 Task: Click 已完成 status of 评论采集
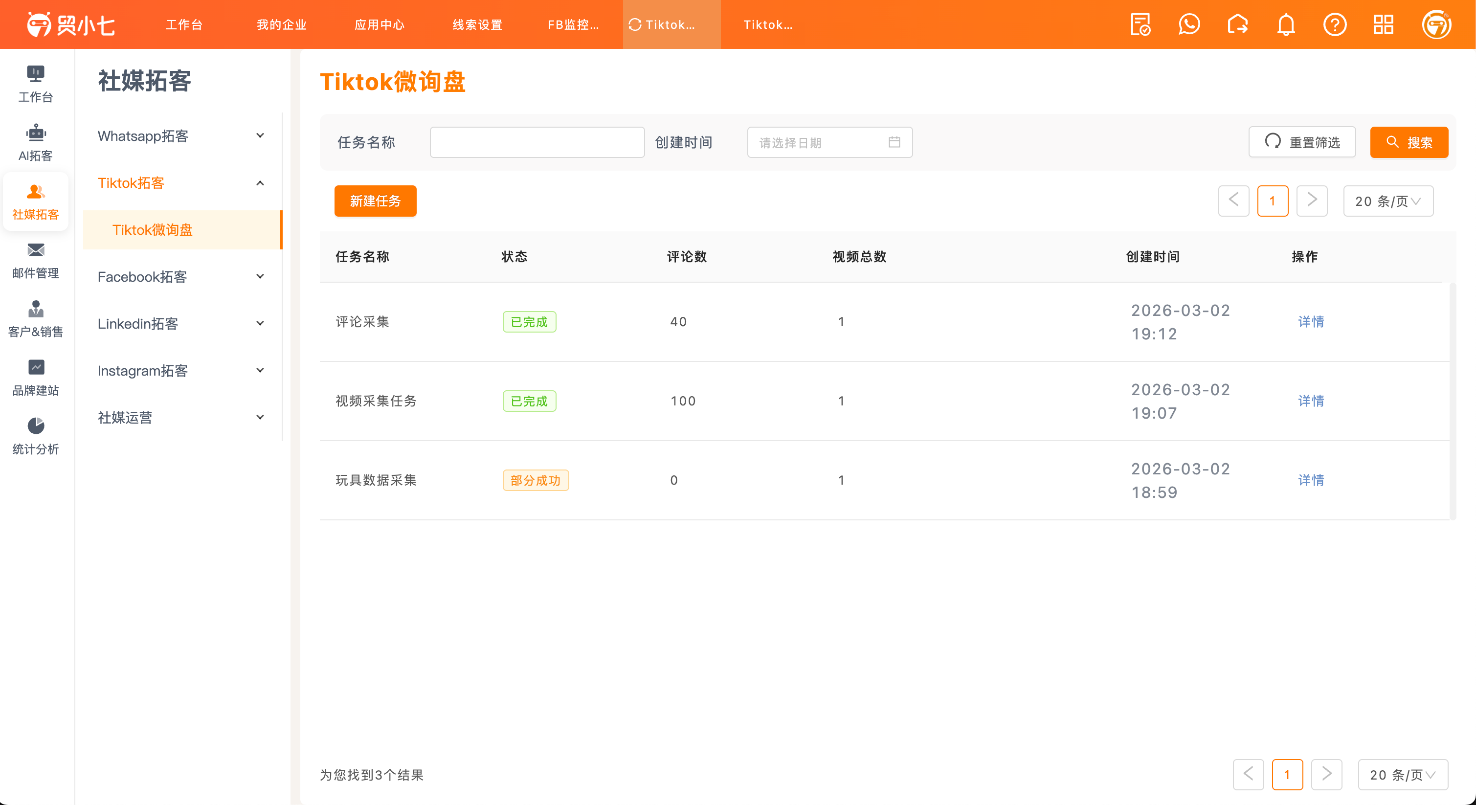pyautogui.click(x=530, y=321)
